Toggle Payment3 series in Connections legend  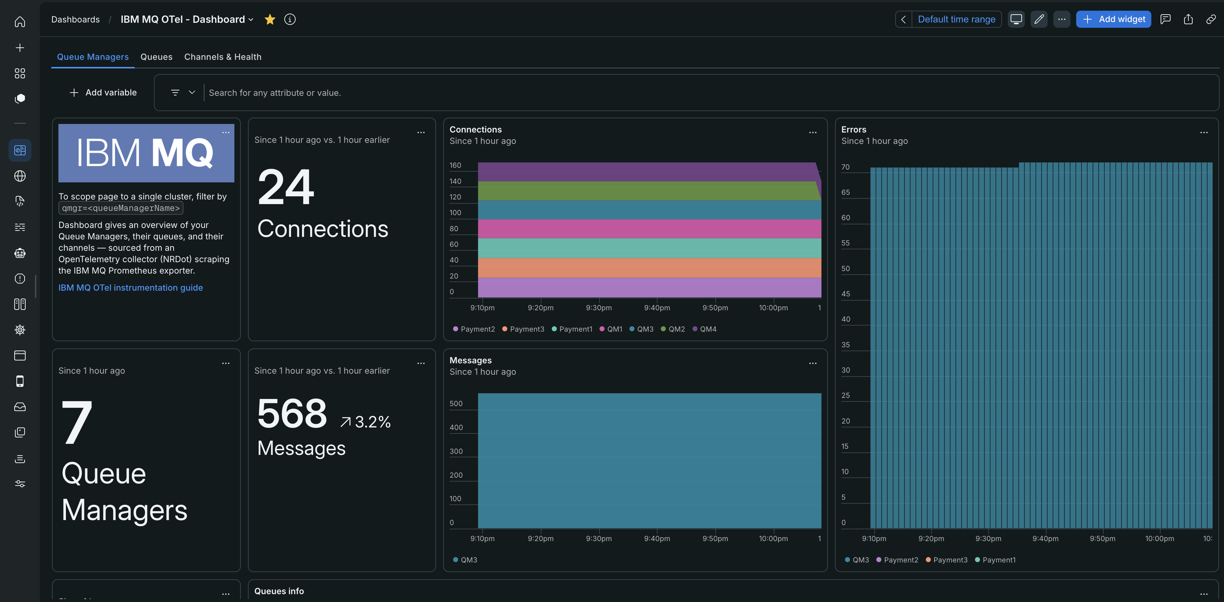(x=523, y=329)
